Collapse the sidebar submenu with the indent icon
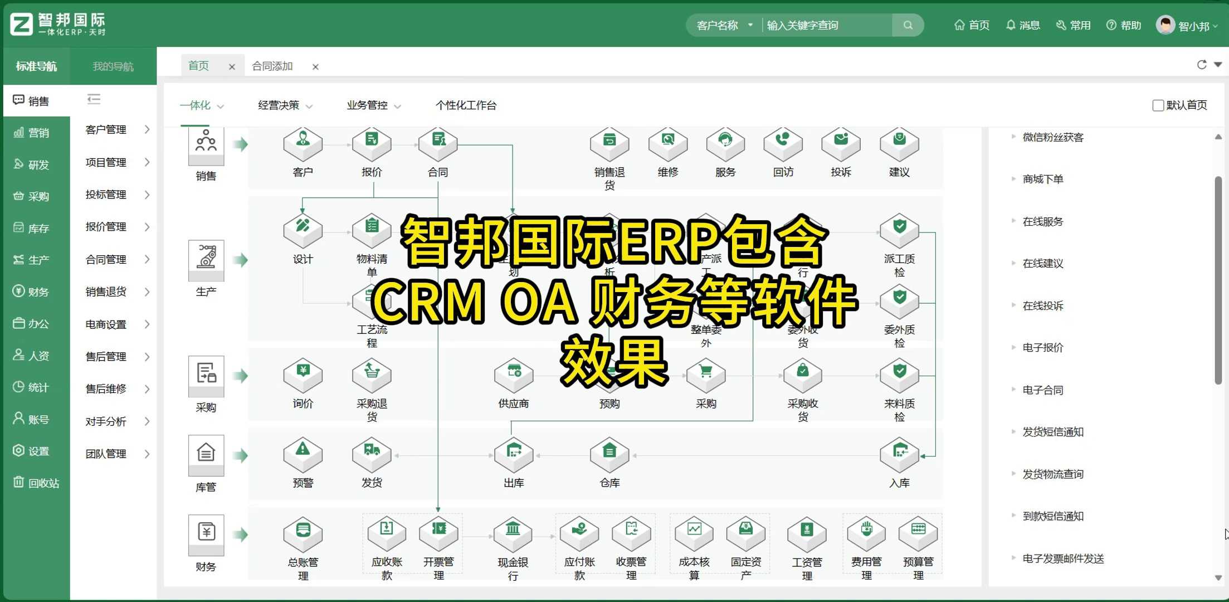 94,99
